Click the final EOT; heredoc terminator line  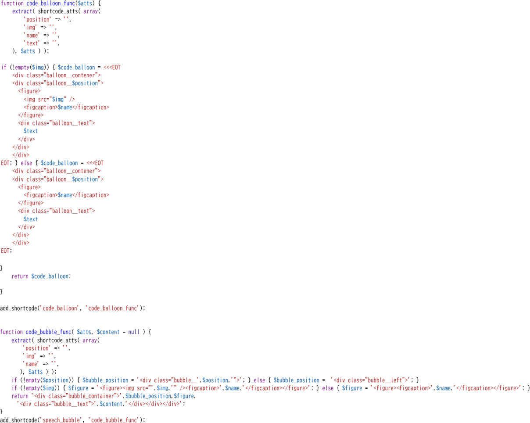7,251
